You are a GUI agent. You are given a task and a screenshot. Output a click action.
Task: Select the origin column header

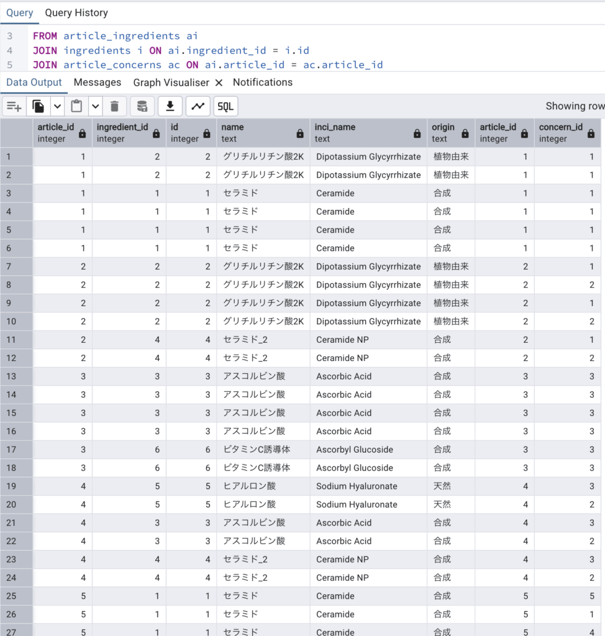point(451,133)
